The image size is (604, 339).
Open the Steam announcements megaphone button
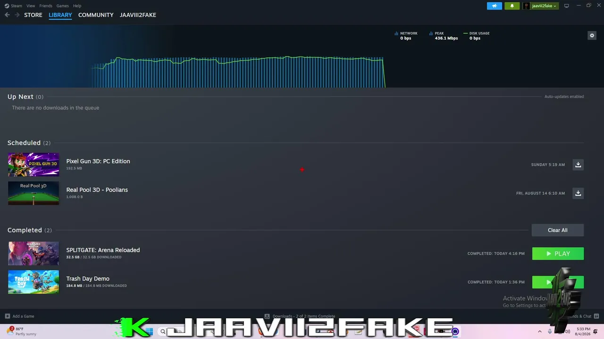(495, 6)
